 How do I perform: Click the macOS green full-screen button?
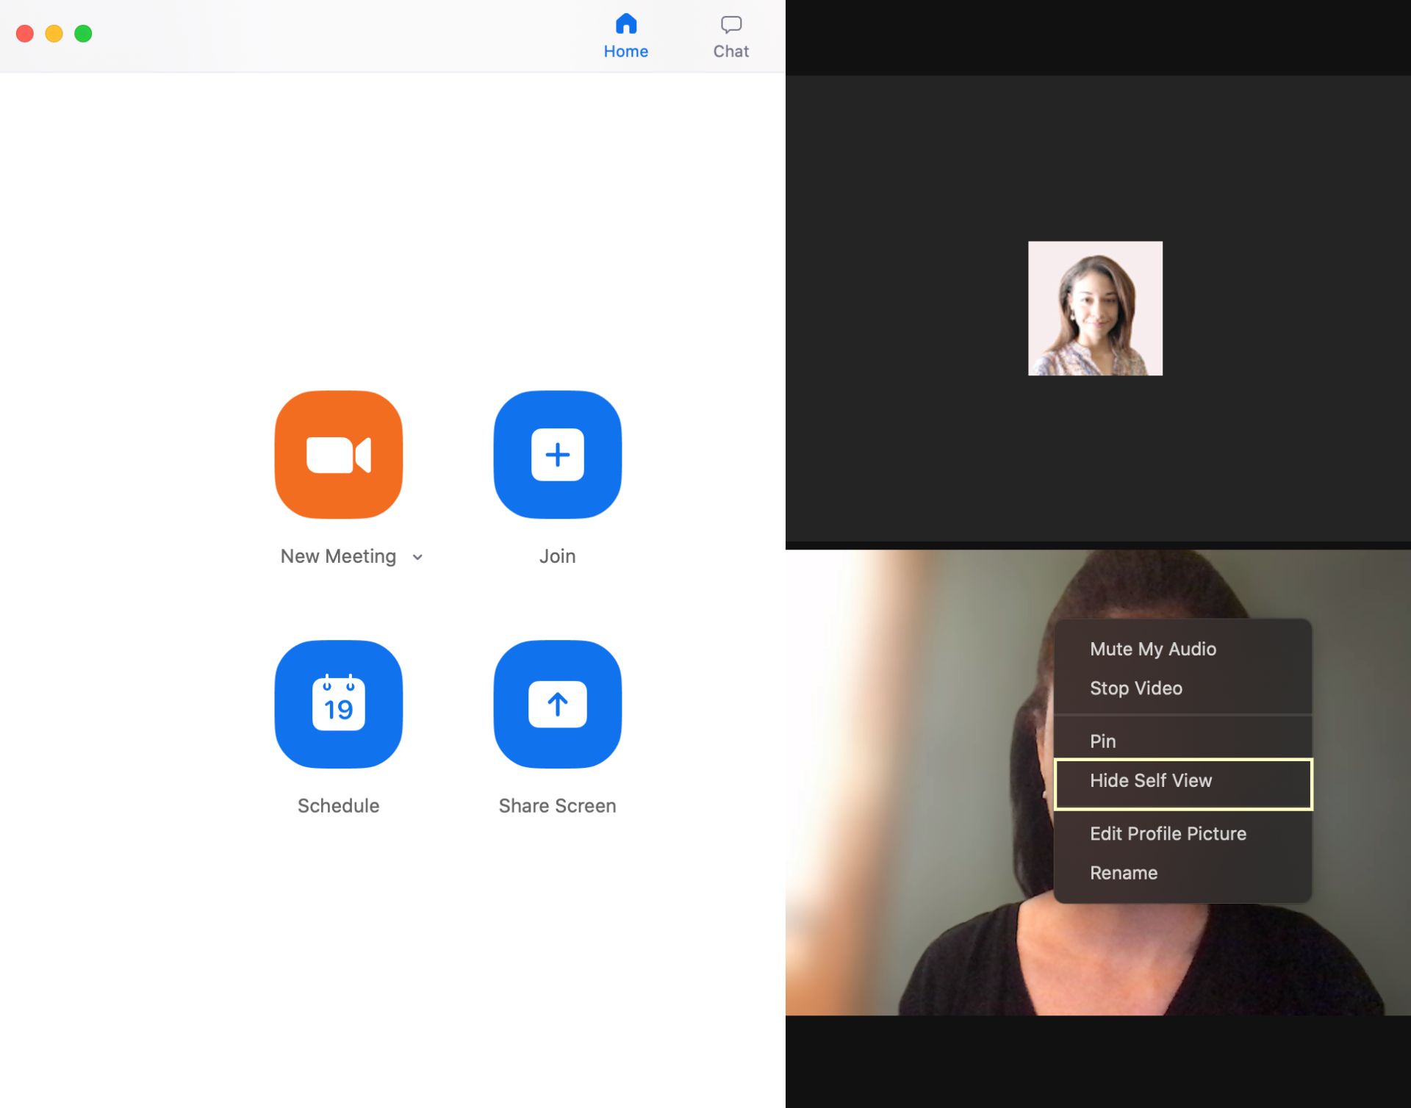(84, 33)
